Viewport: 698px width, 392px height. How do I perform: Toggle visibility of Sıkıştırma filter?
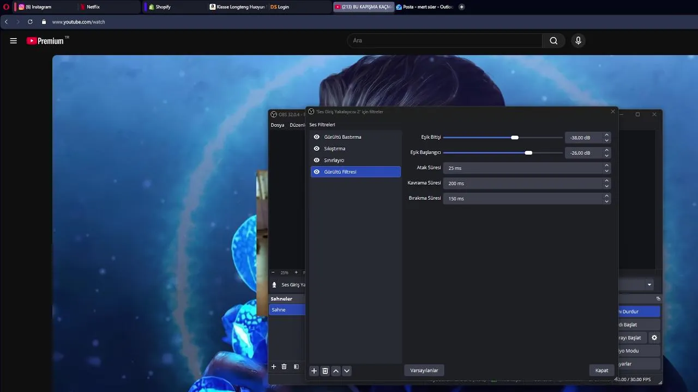coord(317,149)
